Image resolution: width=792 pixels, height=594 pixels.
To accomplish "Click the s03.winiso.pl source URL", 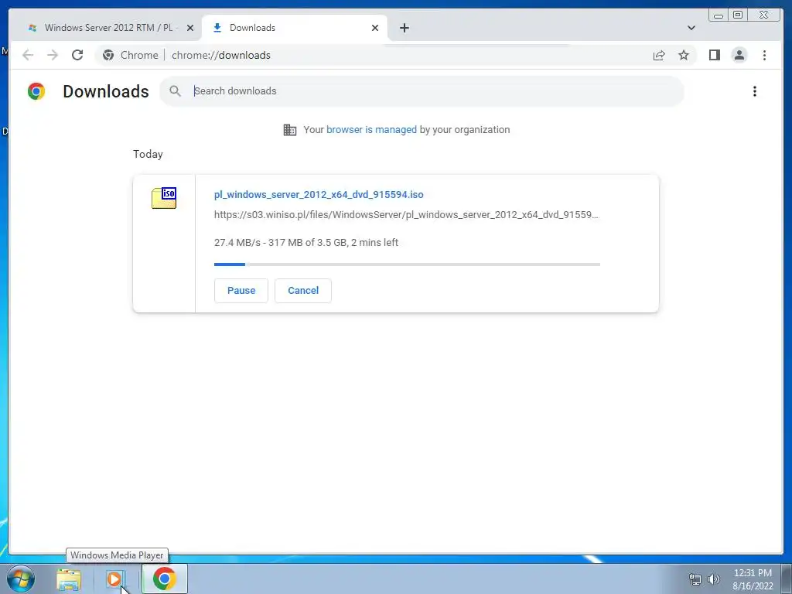I will pos(406,215).
